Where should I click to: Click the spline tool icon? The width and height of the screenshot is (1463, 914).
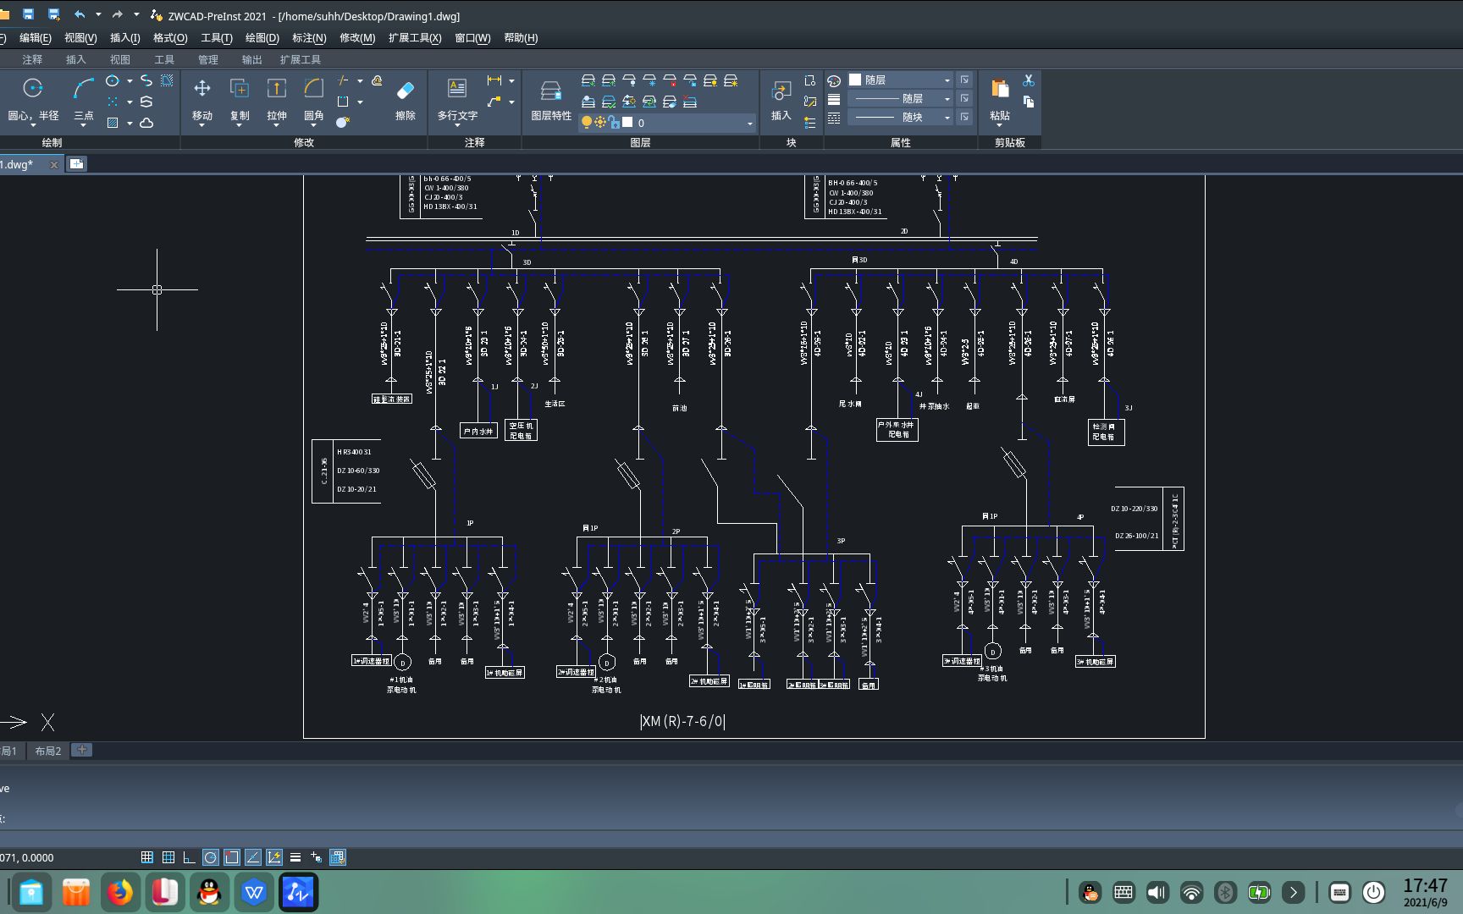pos(146,80)
